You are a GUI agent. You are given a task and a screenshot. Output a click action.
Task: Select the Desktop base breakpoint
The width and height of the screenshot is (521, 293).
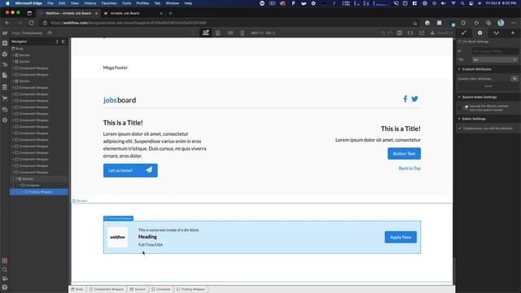click(x=206, y=33)
